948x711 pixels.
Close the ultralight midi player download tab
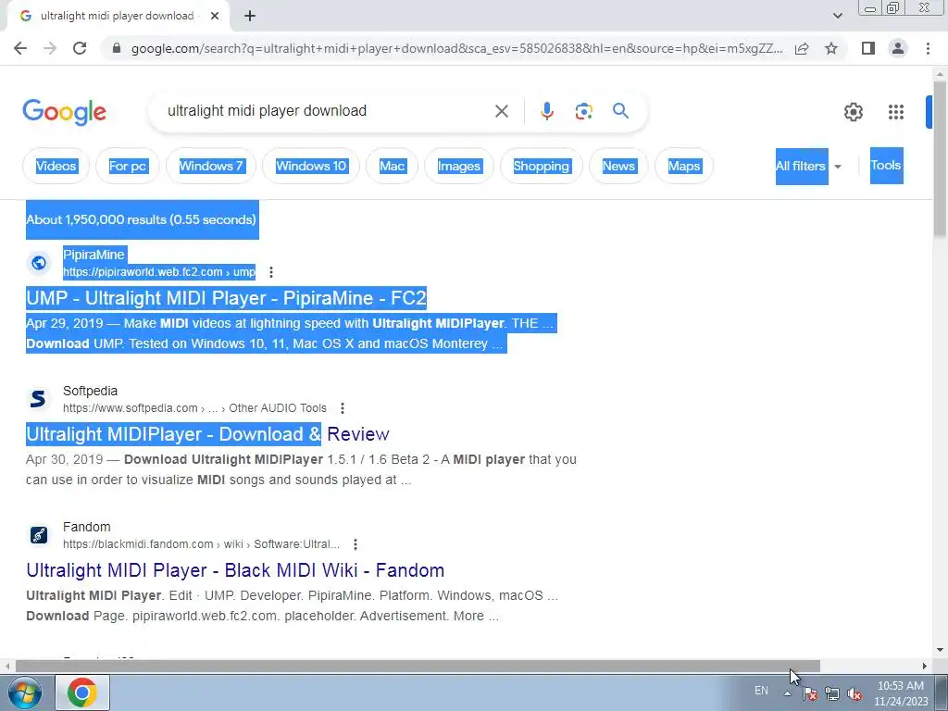point(215,17)
